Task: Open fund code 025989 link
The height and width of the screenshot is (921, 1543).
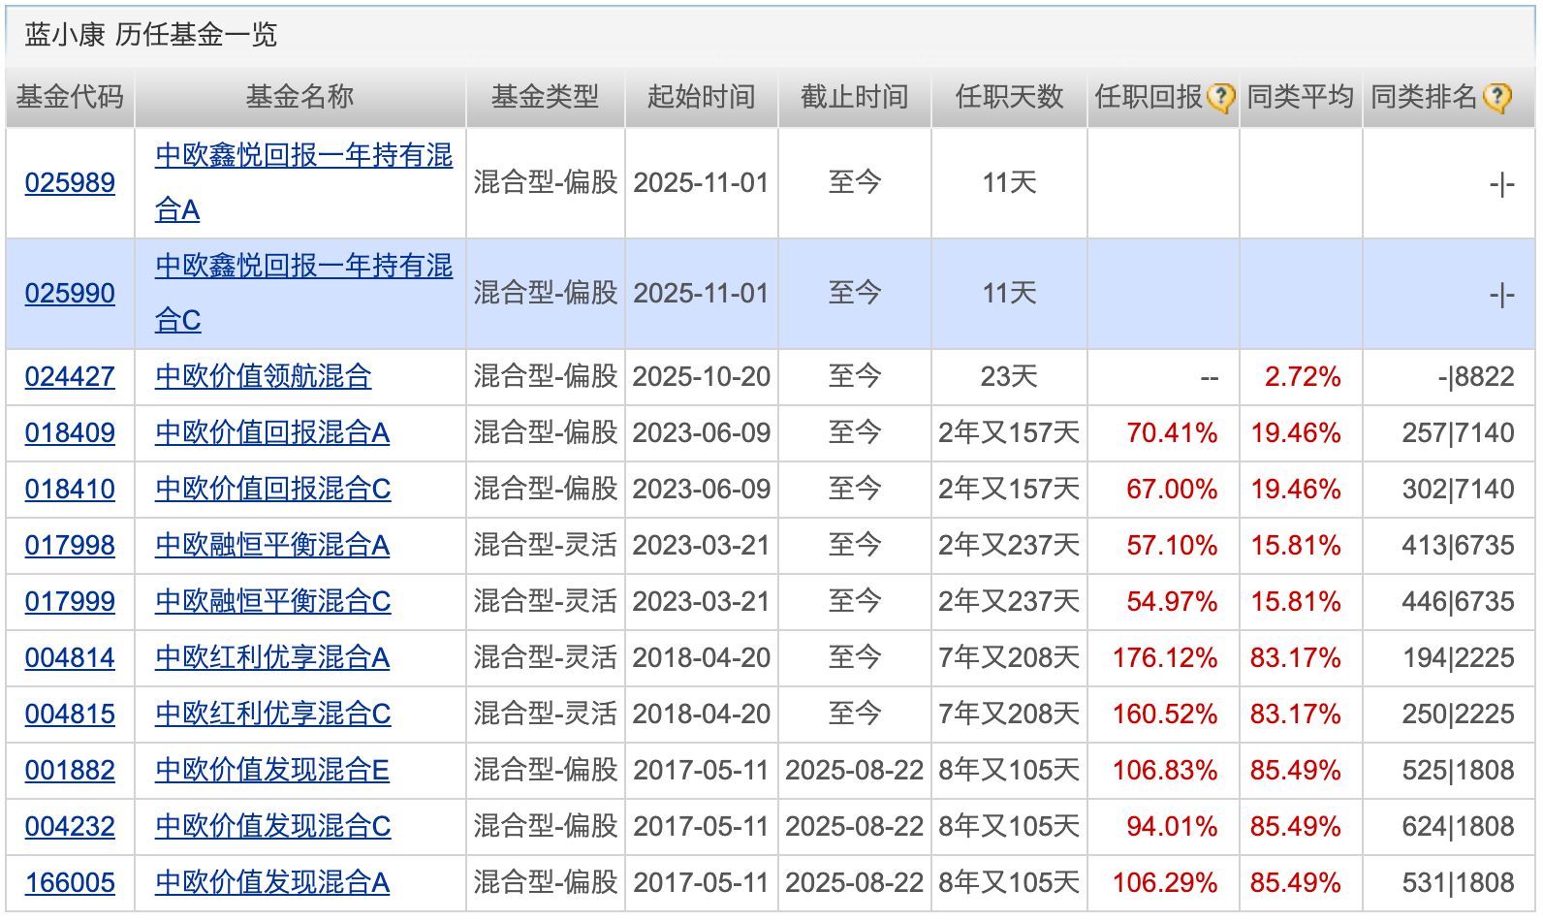Action: 70,182
